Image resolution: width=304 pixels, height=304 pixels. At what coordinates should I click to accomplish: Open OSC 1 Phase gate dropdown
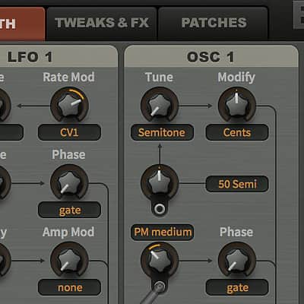tap(237, 287)
